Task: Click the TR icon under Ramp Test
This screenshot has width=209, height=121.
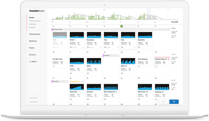Action: tap(71, 99)
